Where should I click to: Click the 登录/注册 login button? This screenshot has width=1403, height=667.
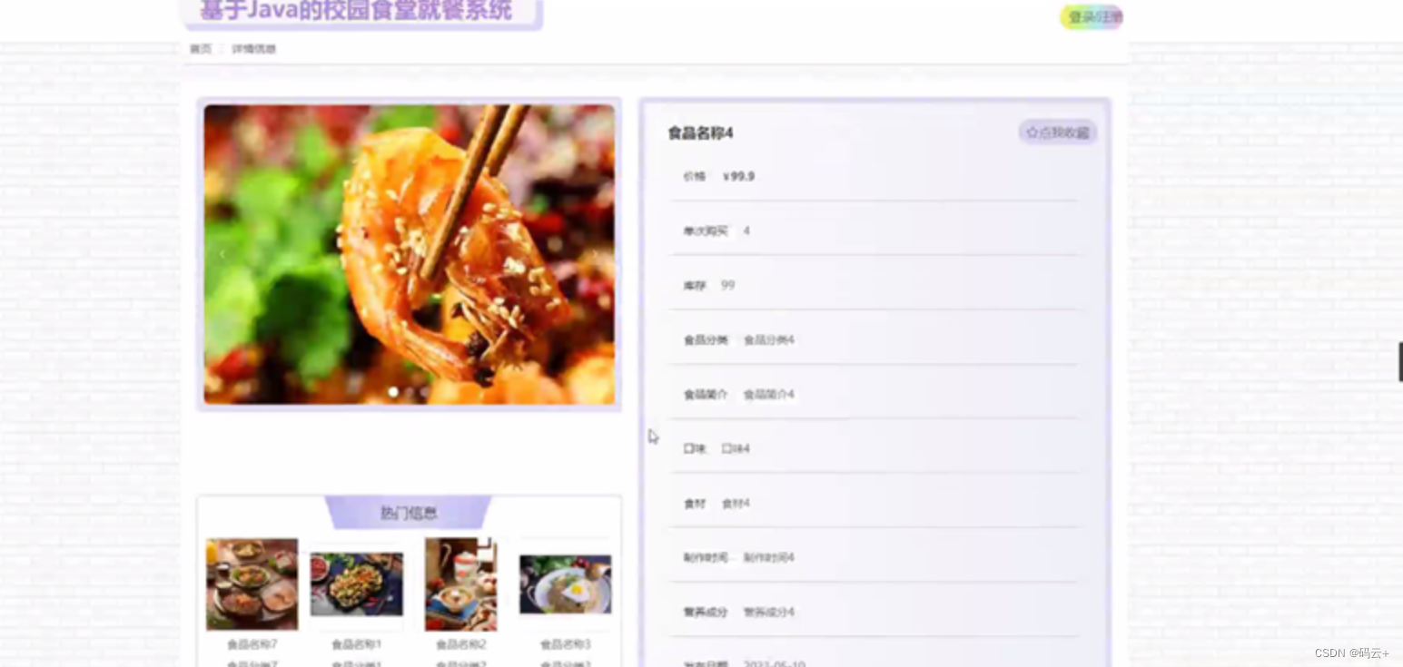1092,17
